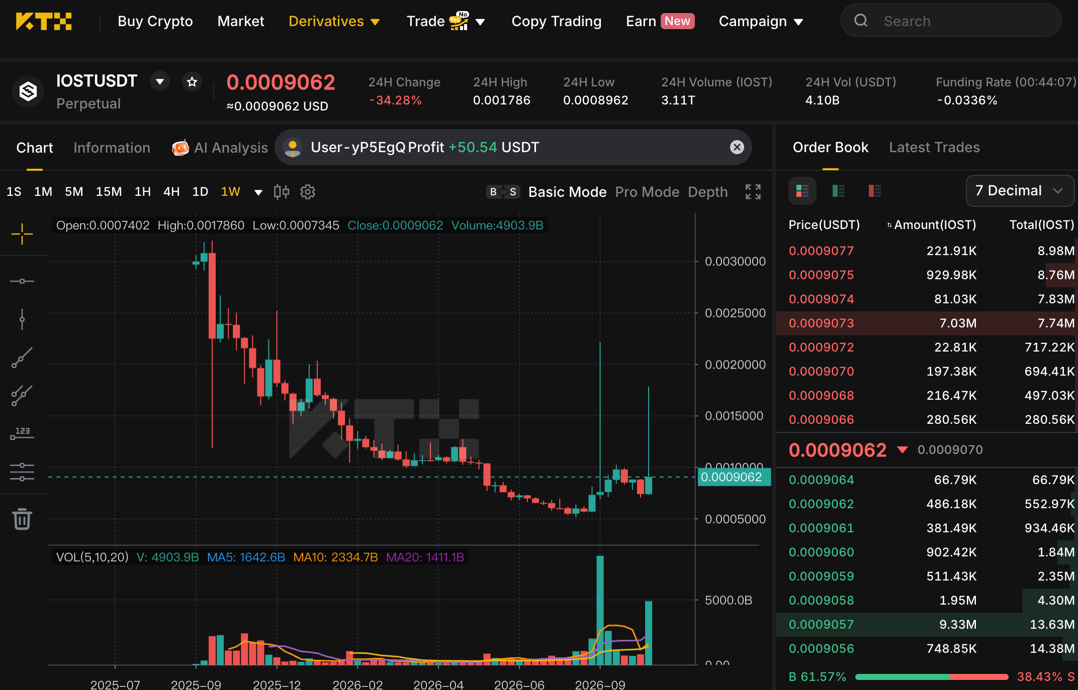Click the IOST coin logo
The width and height of the screenshot is (1078, 690).
28,91
